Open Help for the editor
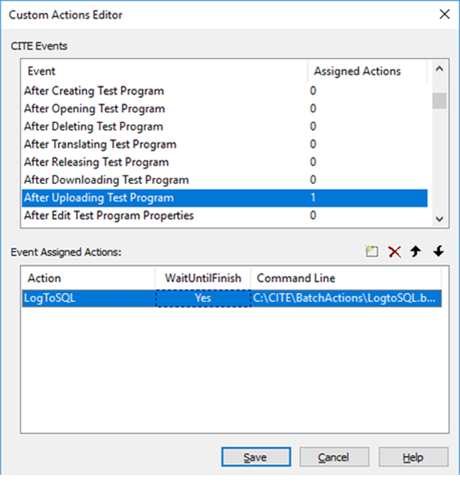Image resolution: width=460 pixels, height=489 pixels. pyautogui.click(x=414, y=457)
